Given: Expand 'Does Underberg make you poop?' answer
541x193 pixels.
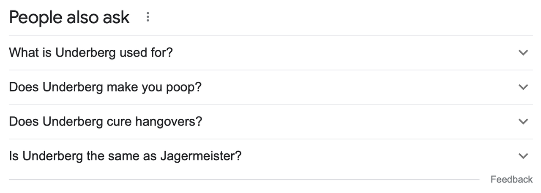Looking at the screenshot, I should click(270, 87).
